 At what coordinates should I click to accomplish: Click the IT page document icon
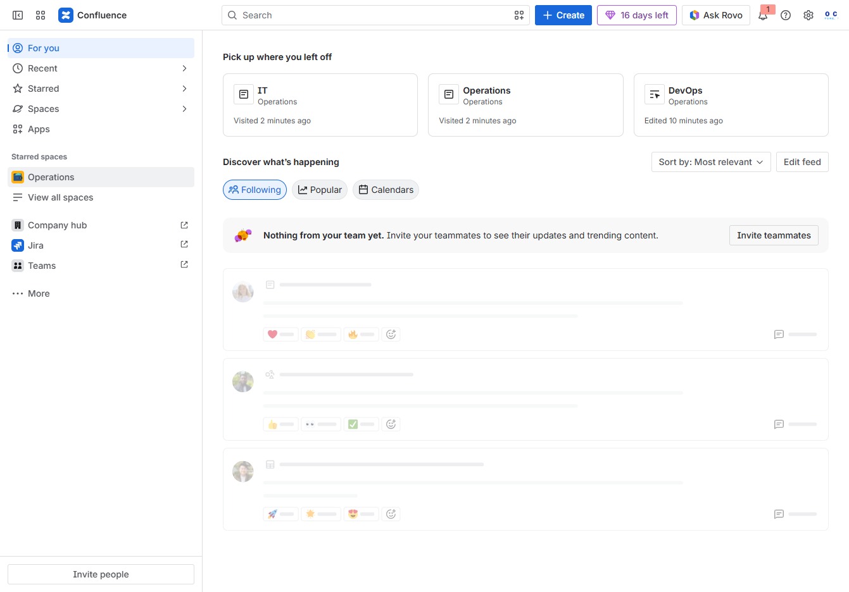pyautogui.click(x=244, y=94)
